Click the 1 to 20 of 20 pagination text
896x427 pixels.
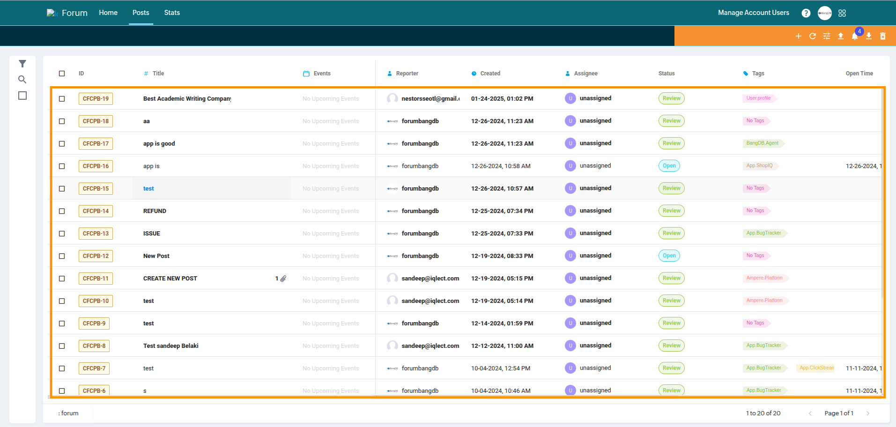763,413
